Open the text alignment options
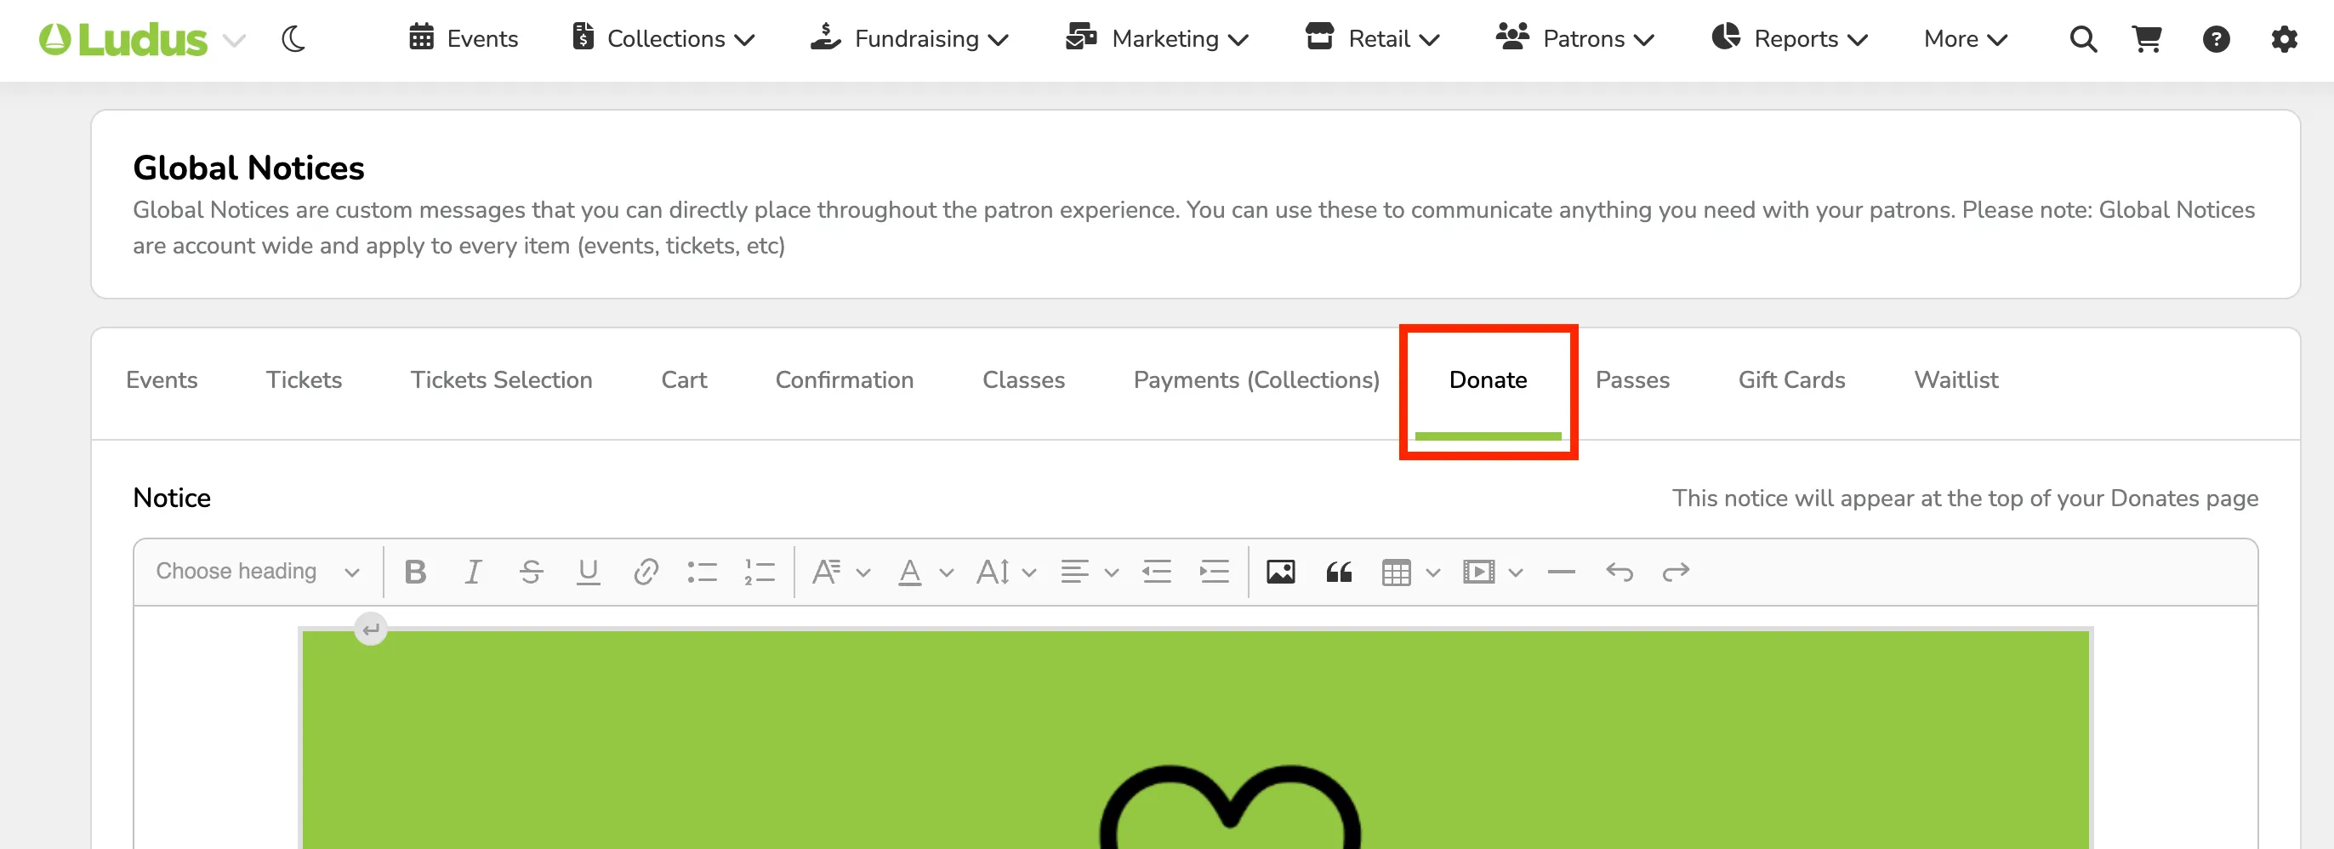Image resolution: width=2334 pixels, height=849 pixels. pyautogui.click(x=1090, y=572)
